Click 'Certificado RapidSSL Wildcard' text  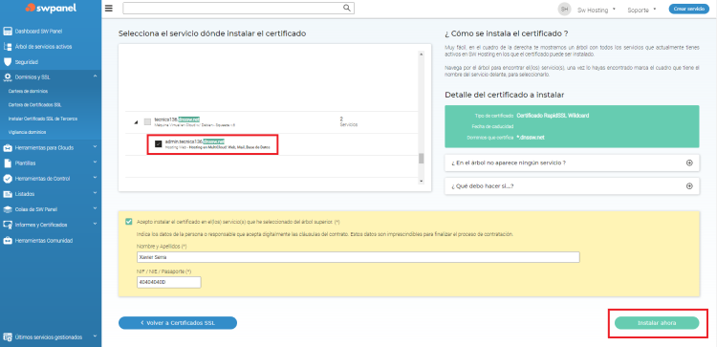[x=553, y=116]
